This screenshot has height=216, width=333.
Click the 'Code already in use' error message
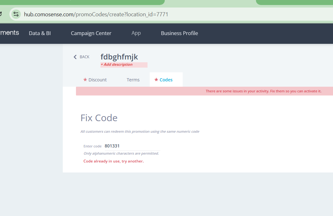pyautogui.click(x=113, y=161)
